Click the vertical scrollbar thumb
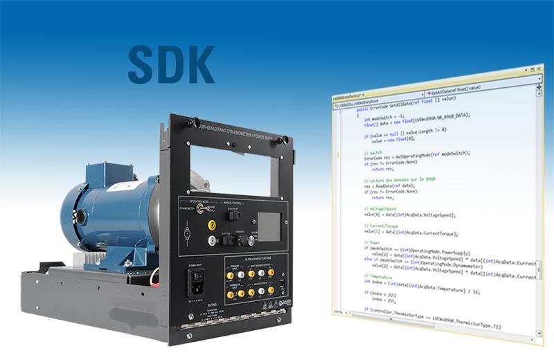The image size is (554, 362). pos(539,270)
